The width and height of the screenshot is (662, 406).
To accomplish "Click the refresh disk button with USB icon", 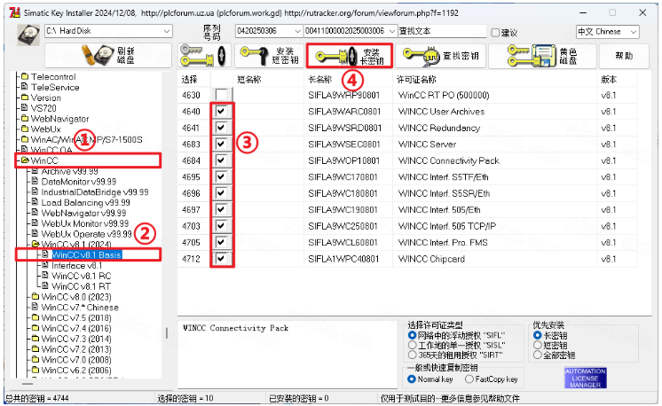I will 108,55.
